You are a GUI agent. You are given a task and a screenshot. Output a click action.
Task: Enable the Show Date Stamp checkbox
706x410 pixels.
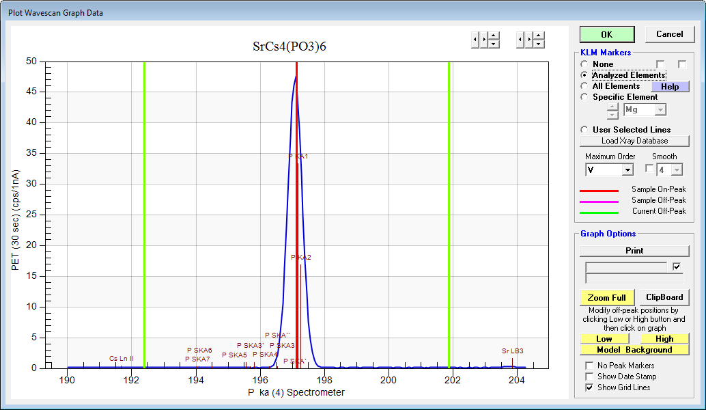589,377
